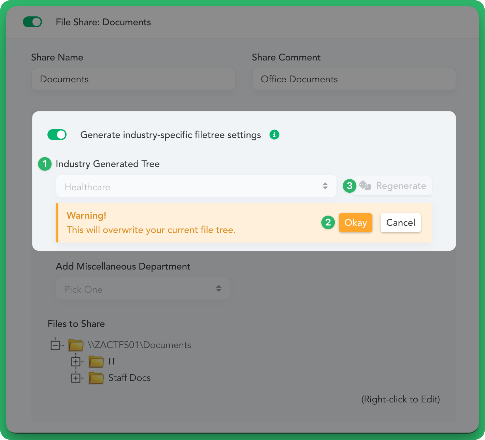
Task: Click the Industry Generated Tree label
Action: (108, 164)
